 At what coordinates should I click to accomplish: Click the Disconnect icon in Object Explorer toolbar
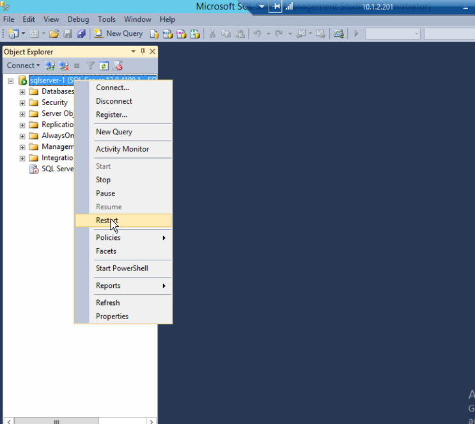click(x=63, y=65)
